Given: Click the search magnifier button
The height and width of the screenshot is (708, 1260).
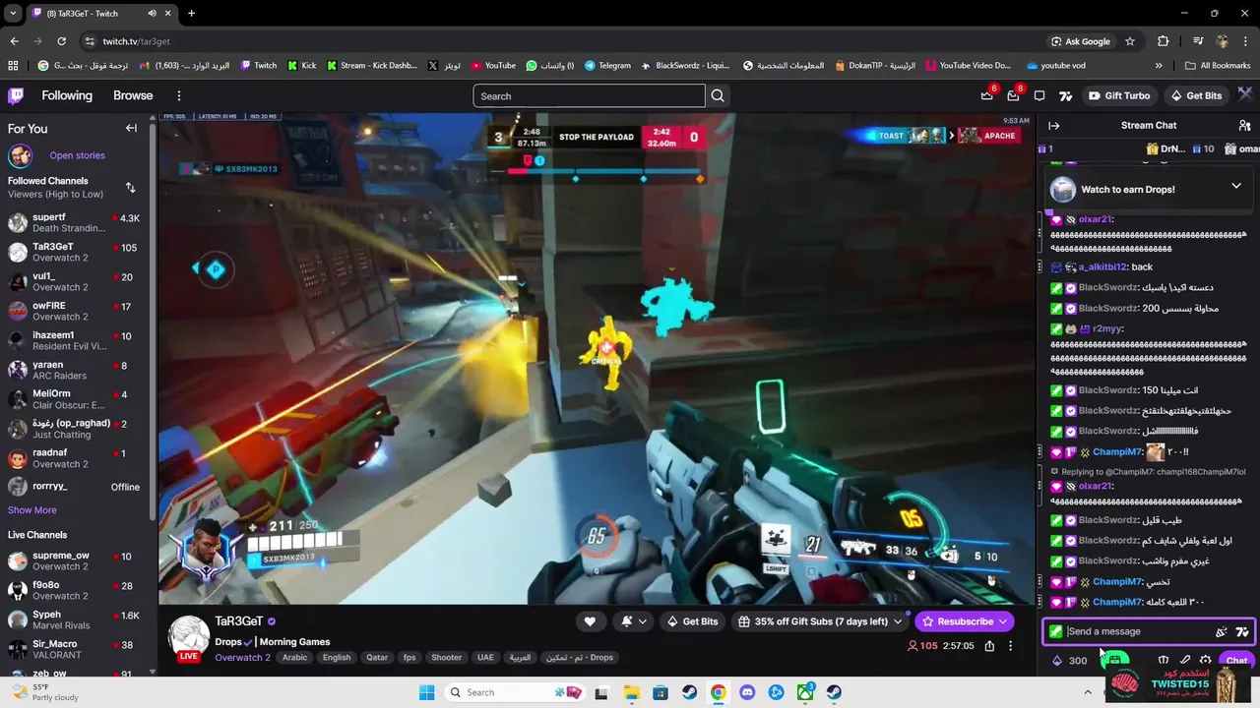Looking at the screenshot, I should tap(718, 95).
